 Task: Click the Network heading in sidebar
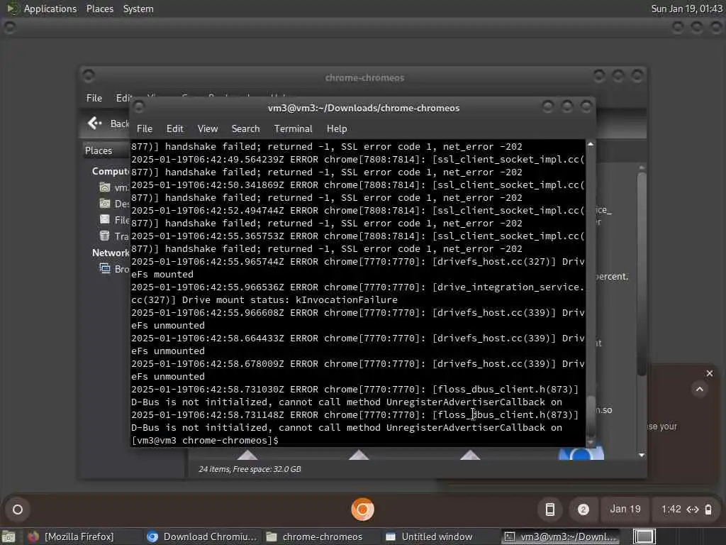pos(111,253)
